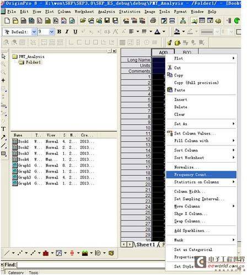Choose Frequency Count from context menu
Screen dimensions: 248x275
pos(201,175)
